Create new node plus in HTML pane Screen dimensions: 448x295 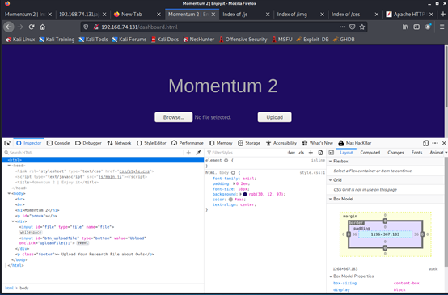point(188,153)
